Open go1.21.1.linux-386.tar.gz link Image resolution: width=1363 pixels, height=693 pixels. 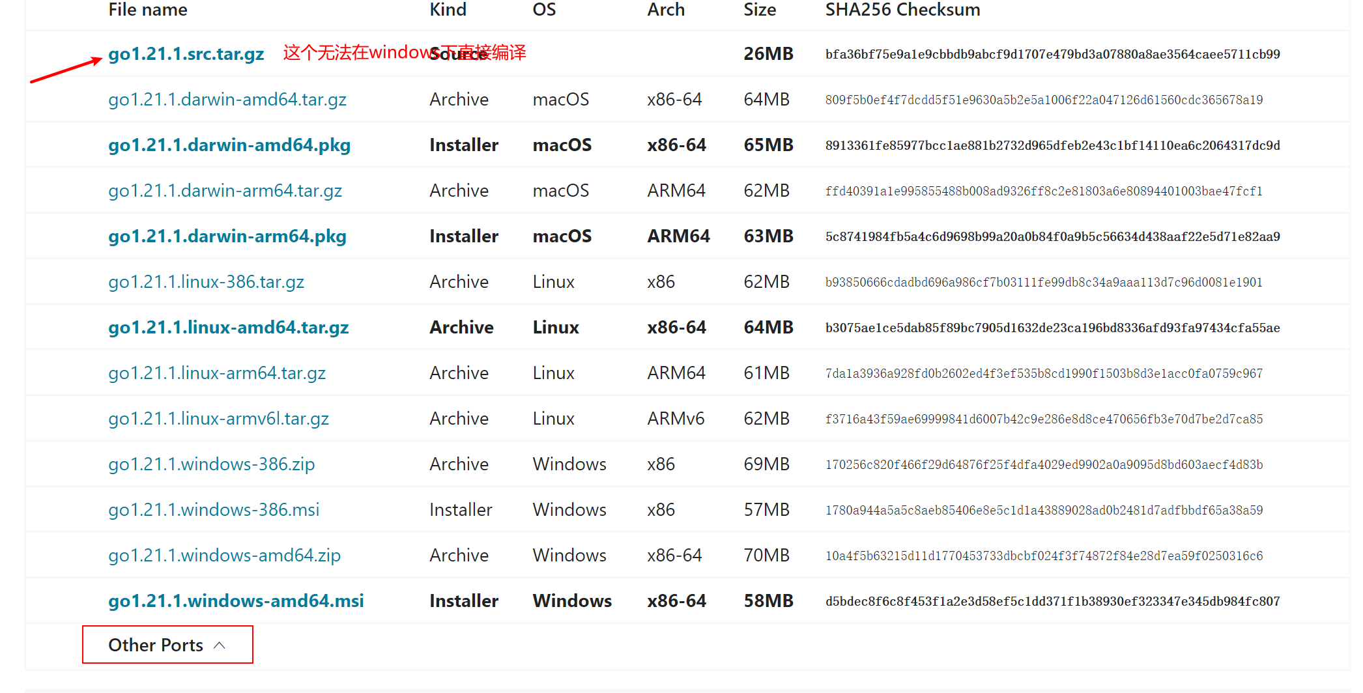[x=206, y=282]
